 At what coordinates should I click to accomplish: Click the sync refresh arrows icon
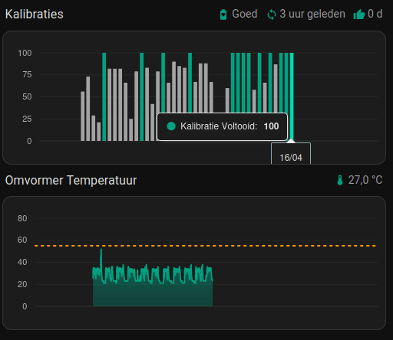coord(272,15)
